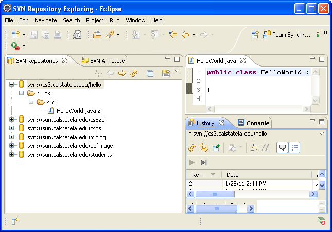This screenshot has width=332, height=232.
Task: Click Go Into forward arrow in SVN Repositories
Action: 122,73
